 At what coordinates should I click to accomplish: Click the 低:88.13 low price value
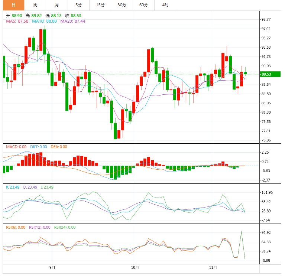coord(54,16)
